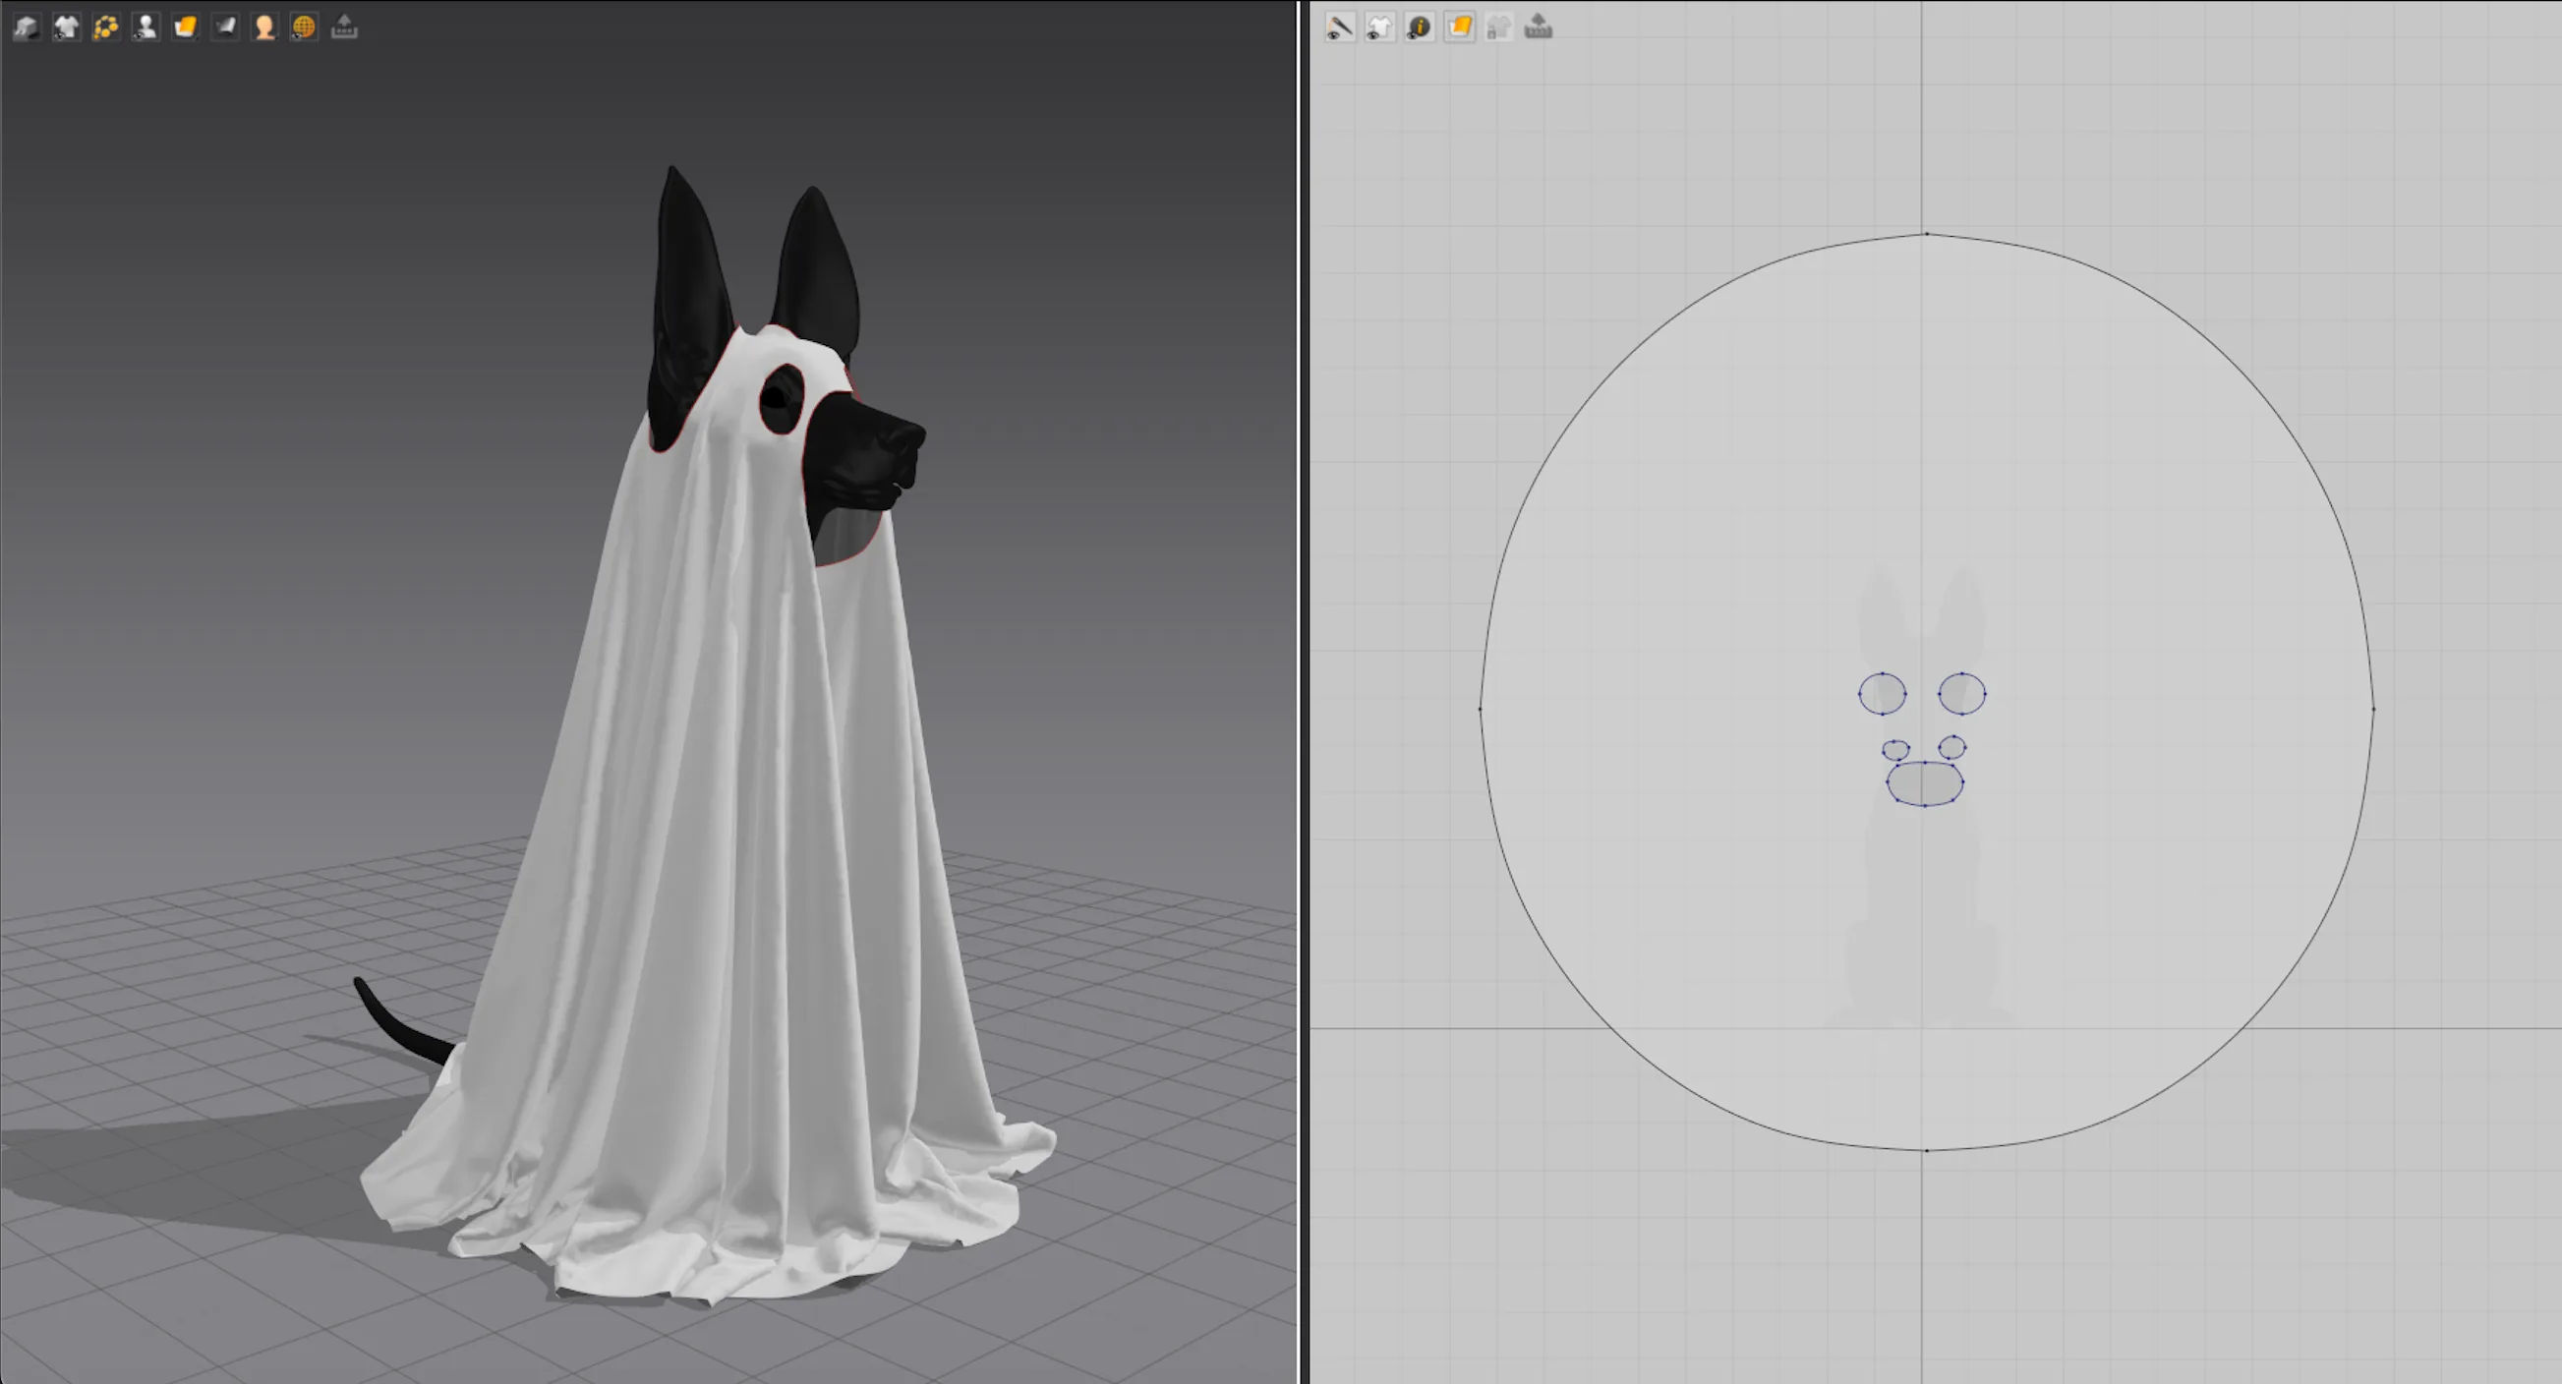Image resolution: width=2562 pixels, height=1384 pixels.
Task: Open the orange fabric surface menu in 3D toolbar
Action: click(x=185, y=27)
